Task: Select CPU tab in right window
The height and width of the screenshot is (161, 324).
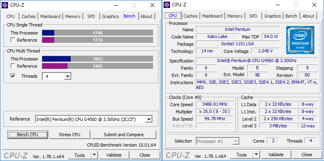Action: click(173, 16)
